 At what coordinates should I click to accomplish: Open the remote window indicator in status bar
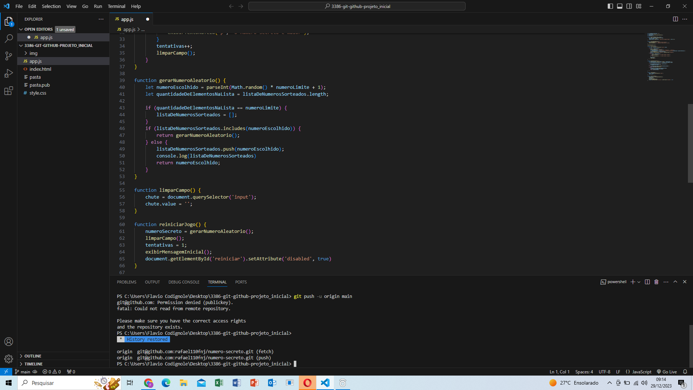[x=6, y=372]
